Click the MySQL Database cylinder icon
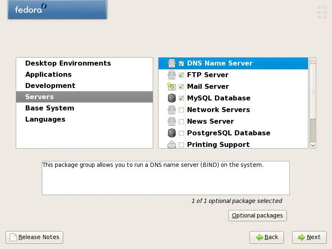The image size is (332, 249). point(172,98)
